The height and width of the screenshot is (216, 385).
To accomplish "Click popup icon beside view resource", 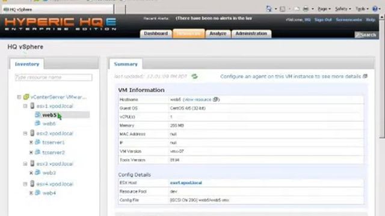I will 215,99.
